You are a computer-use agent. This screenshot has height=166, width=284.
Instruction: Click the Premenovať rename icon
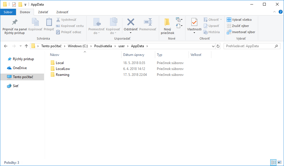[148, 22]
